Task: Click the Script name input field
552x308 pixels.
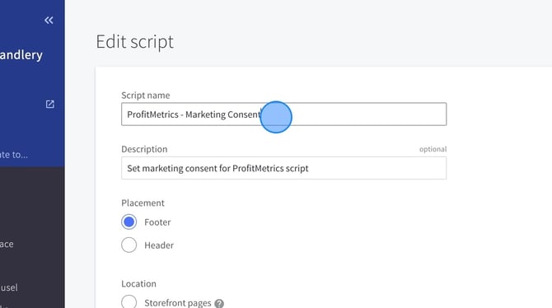Action: pyautogui.click(x=283, y=114)
